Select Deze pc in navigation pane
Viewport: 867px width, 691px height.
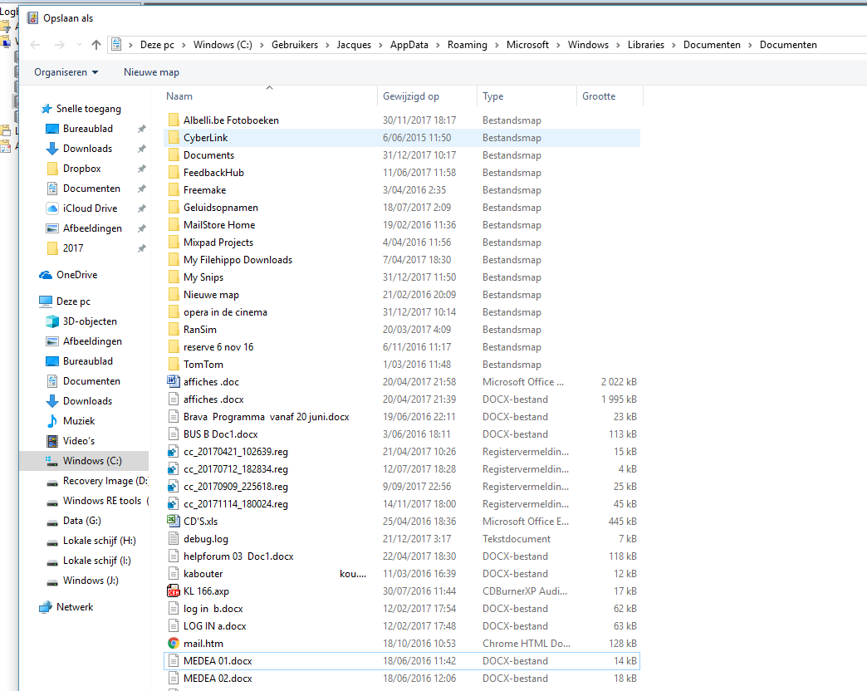coord(66,301)
